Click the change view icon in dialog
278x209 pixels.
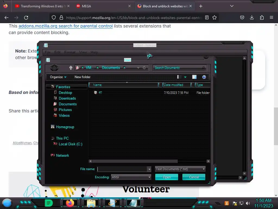pyautogui.click(x=179, y=77)
